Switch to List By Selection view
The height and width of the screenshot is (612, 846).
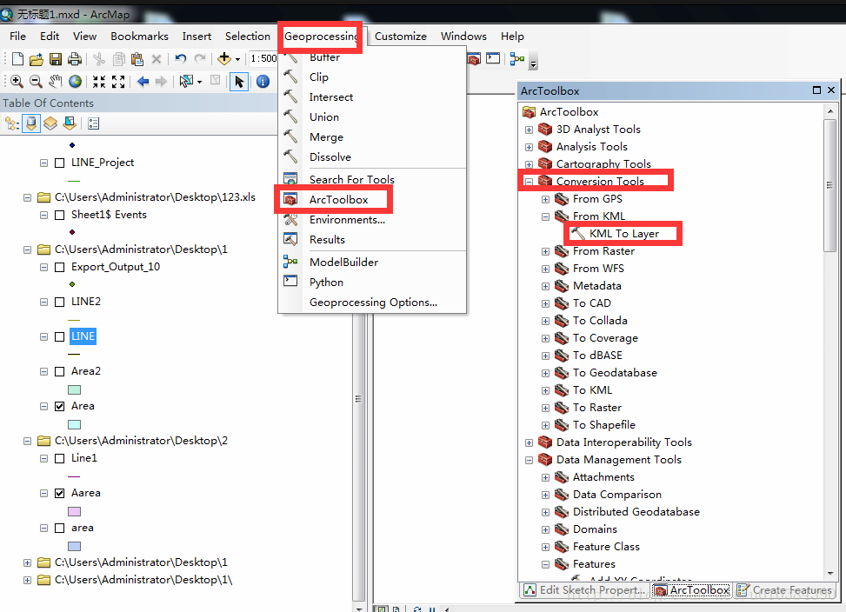(70, 124)
